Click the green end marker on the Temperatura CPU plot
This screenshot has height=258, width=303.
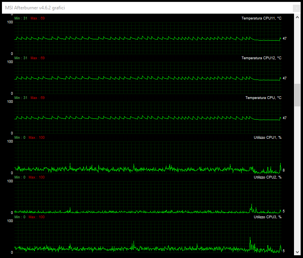click(280, 118)
